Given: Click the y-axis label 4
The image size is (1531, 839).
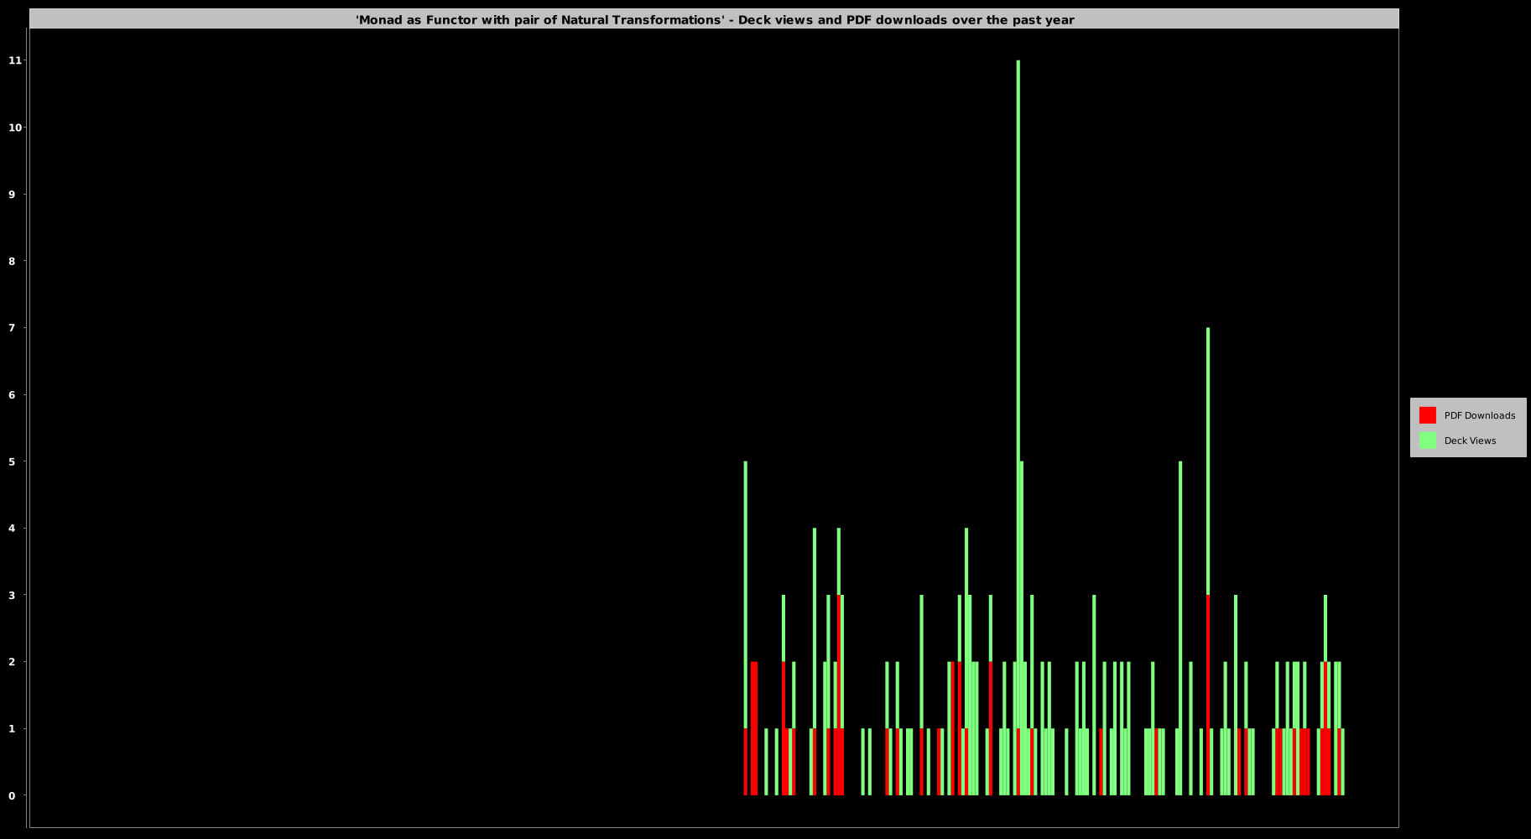Looking at the screenshot, I should coord(12,528).
